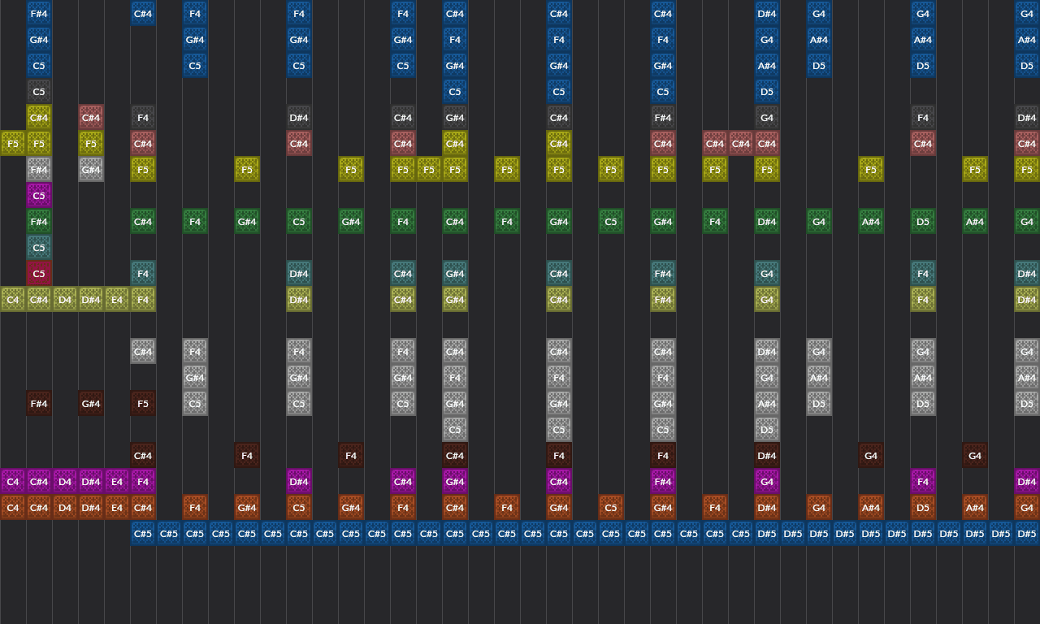
Task: Select the crimson red C5 note block
Action: (39, 274)
